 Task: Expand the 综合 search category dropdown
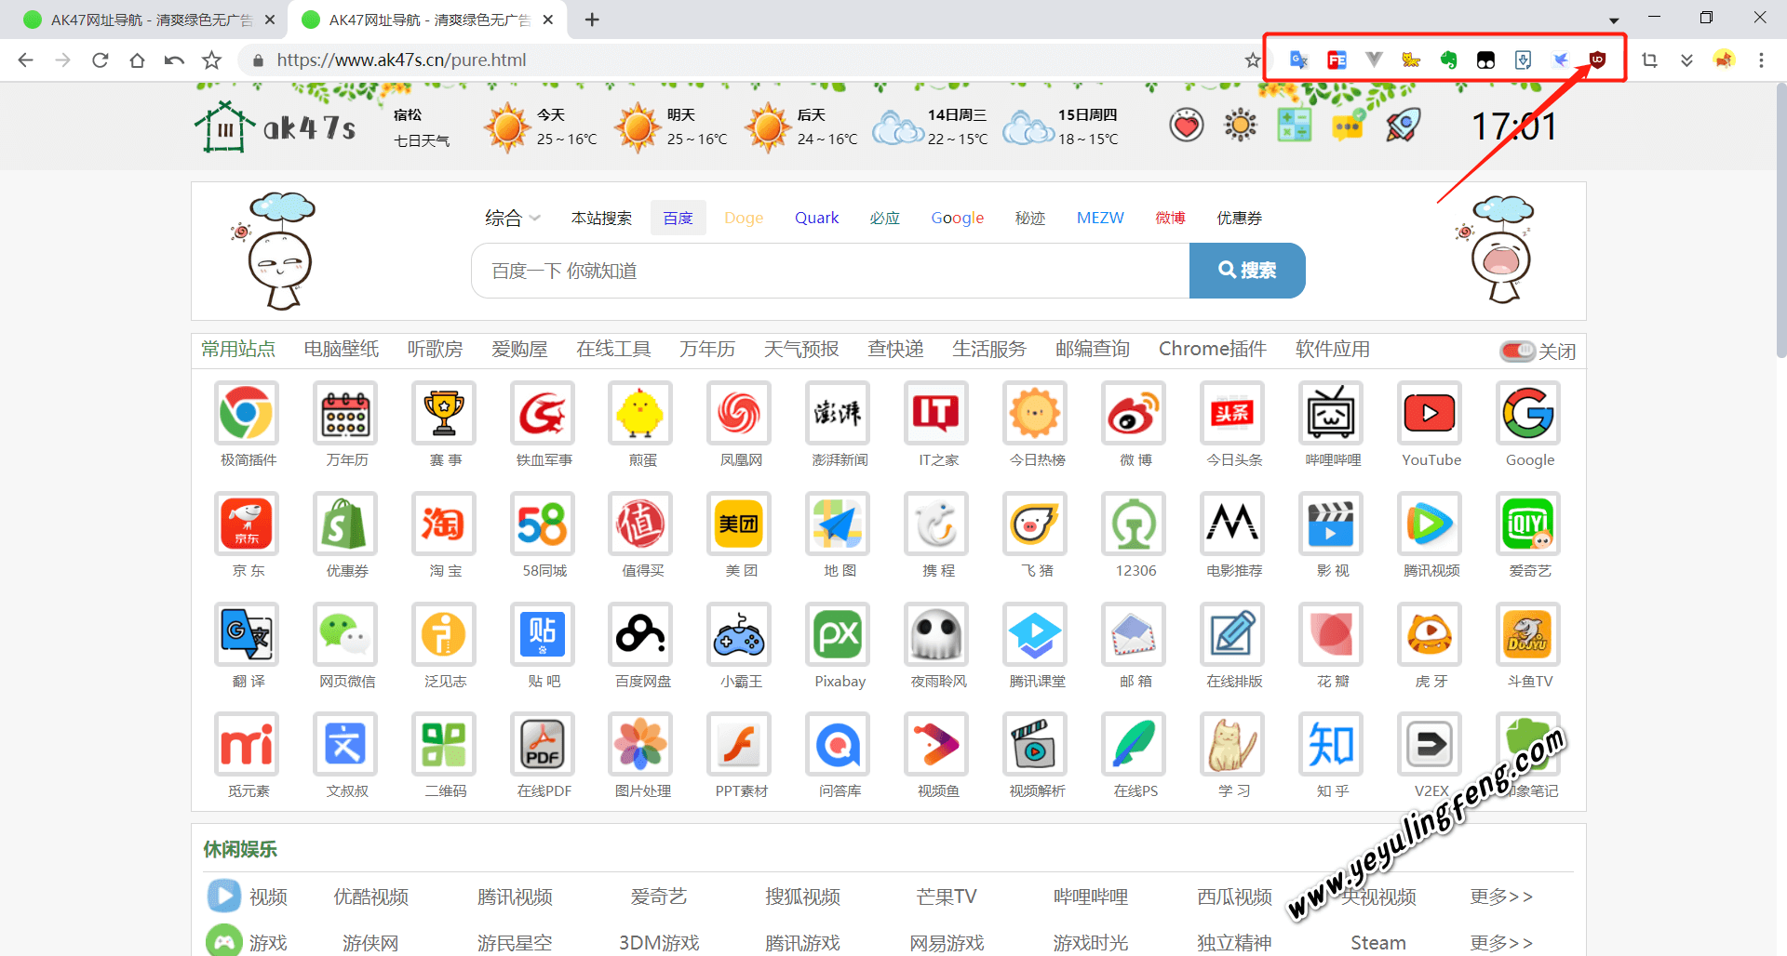pyautogui.click(x=513, y=218)
